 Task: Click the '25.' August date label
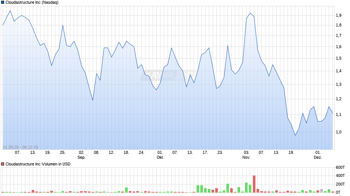point(63,153)
